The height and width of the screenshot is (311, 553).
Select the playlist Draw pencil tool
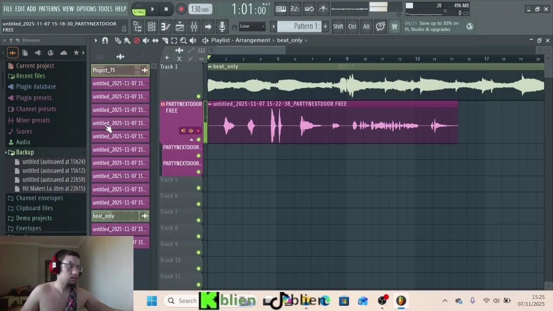coord(118,40)
